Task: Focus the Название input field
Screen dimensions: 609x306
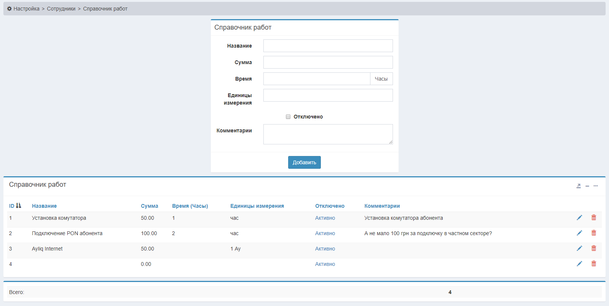Action: (x=328, y=46)
